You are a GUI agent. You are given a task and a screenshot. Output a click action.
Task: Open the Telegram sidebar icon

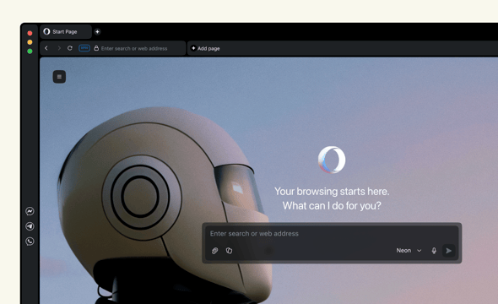[x=30, y=226]
